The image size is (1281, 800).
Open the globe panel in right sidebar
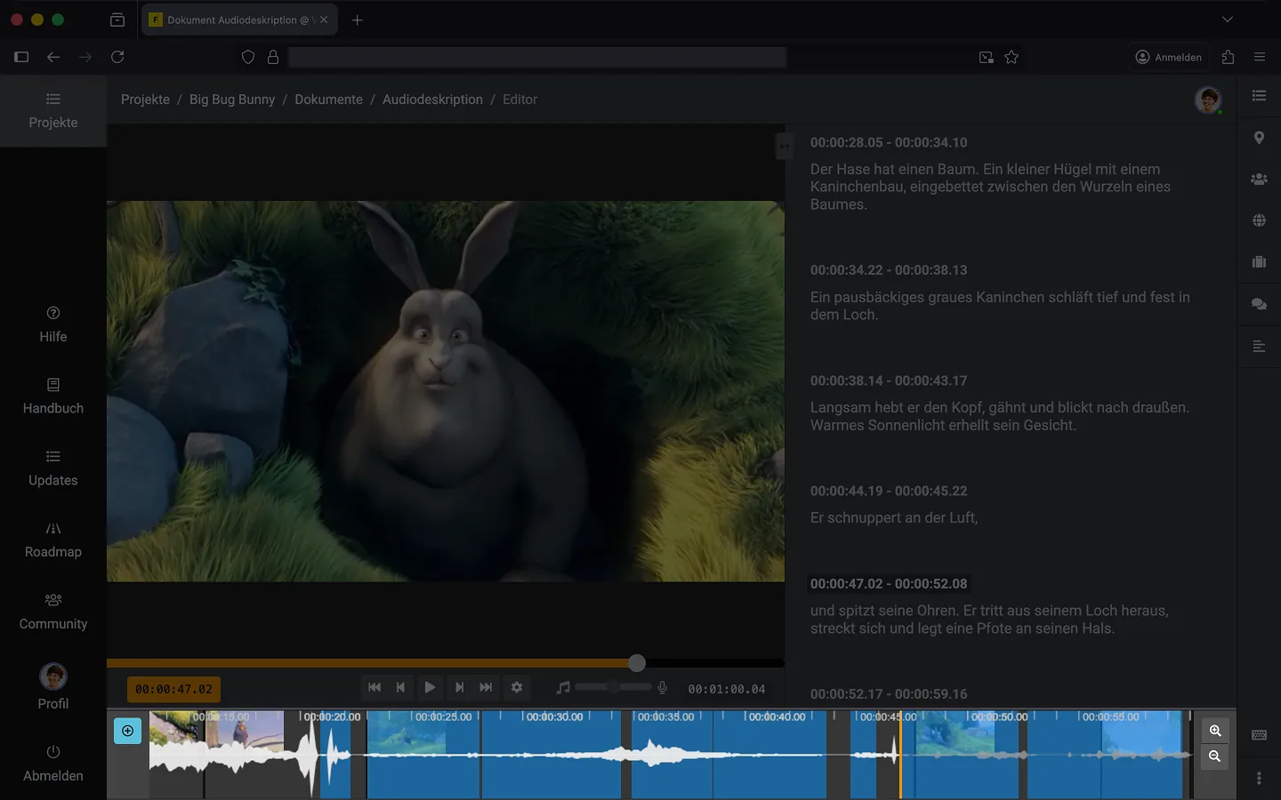point(1259,220)
